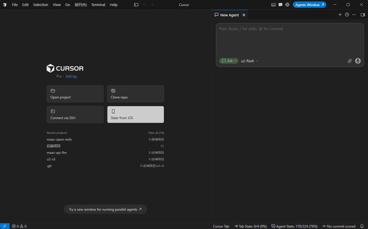Click Agent Stats: 170/224 (76%) status entry
368x229 pixels.
pyautogui.click(x=294, y=226)
